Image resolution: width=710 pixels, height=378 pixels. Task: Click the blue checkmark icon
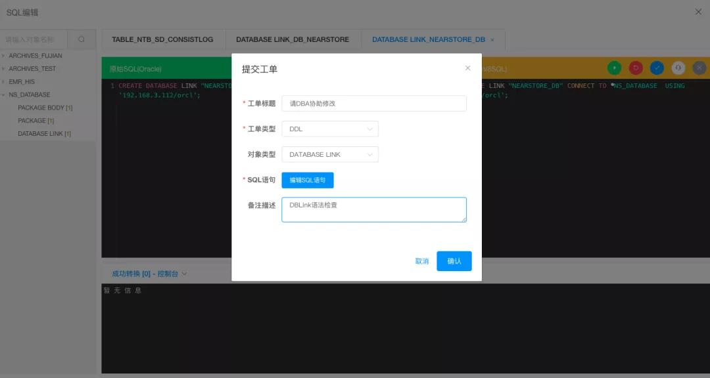657,68
